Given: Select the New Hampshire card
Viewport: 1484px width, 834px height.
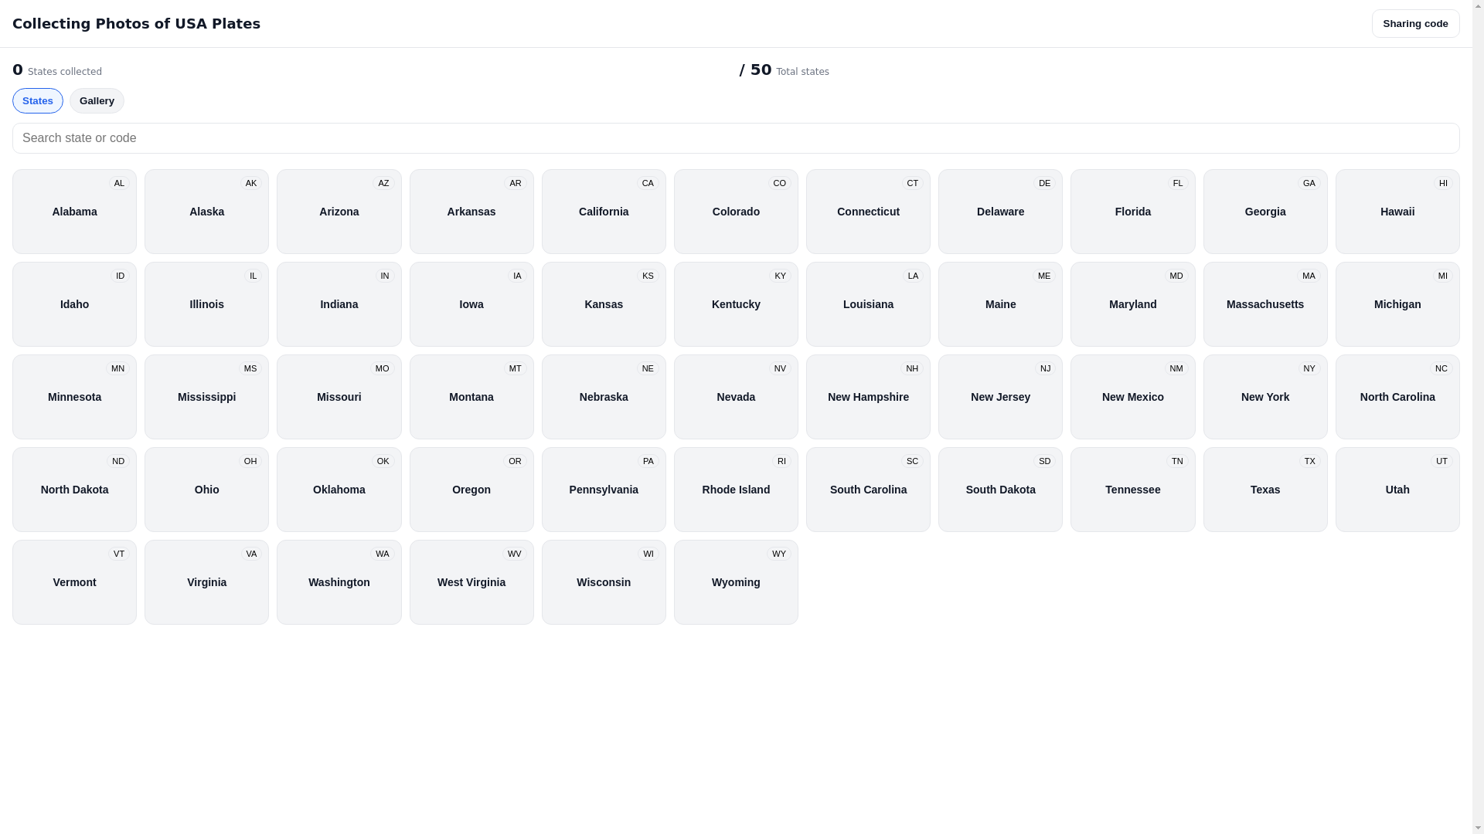Looking at the screenshot, I should click(868, 397).
